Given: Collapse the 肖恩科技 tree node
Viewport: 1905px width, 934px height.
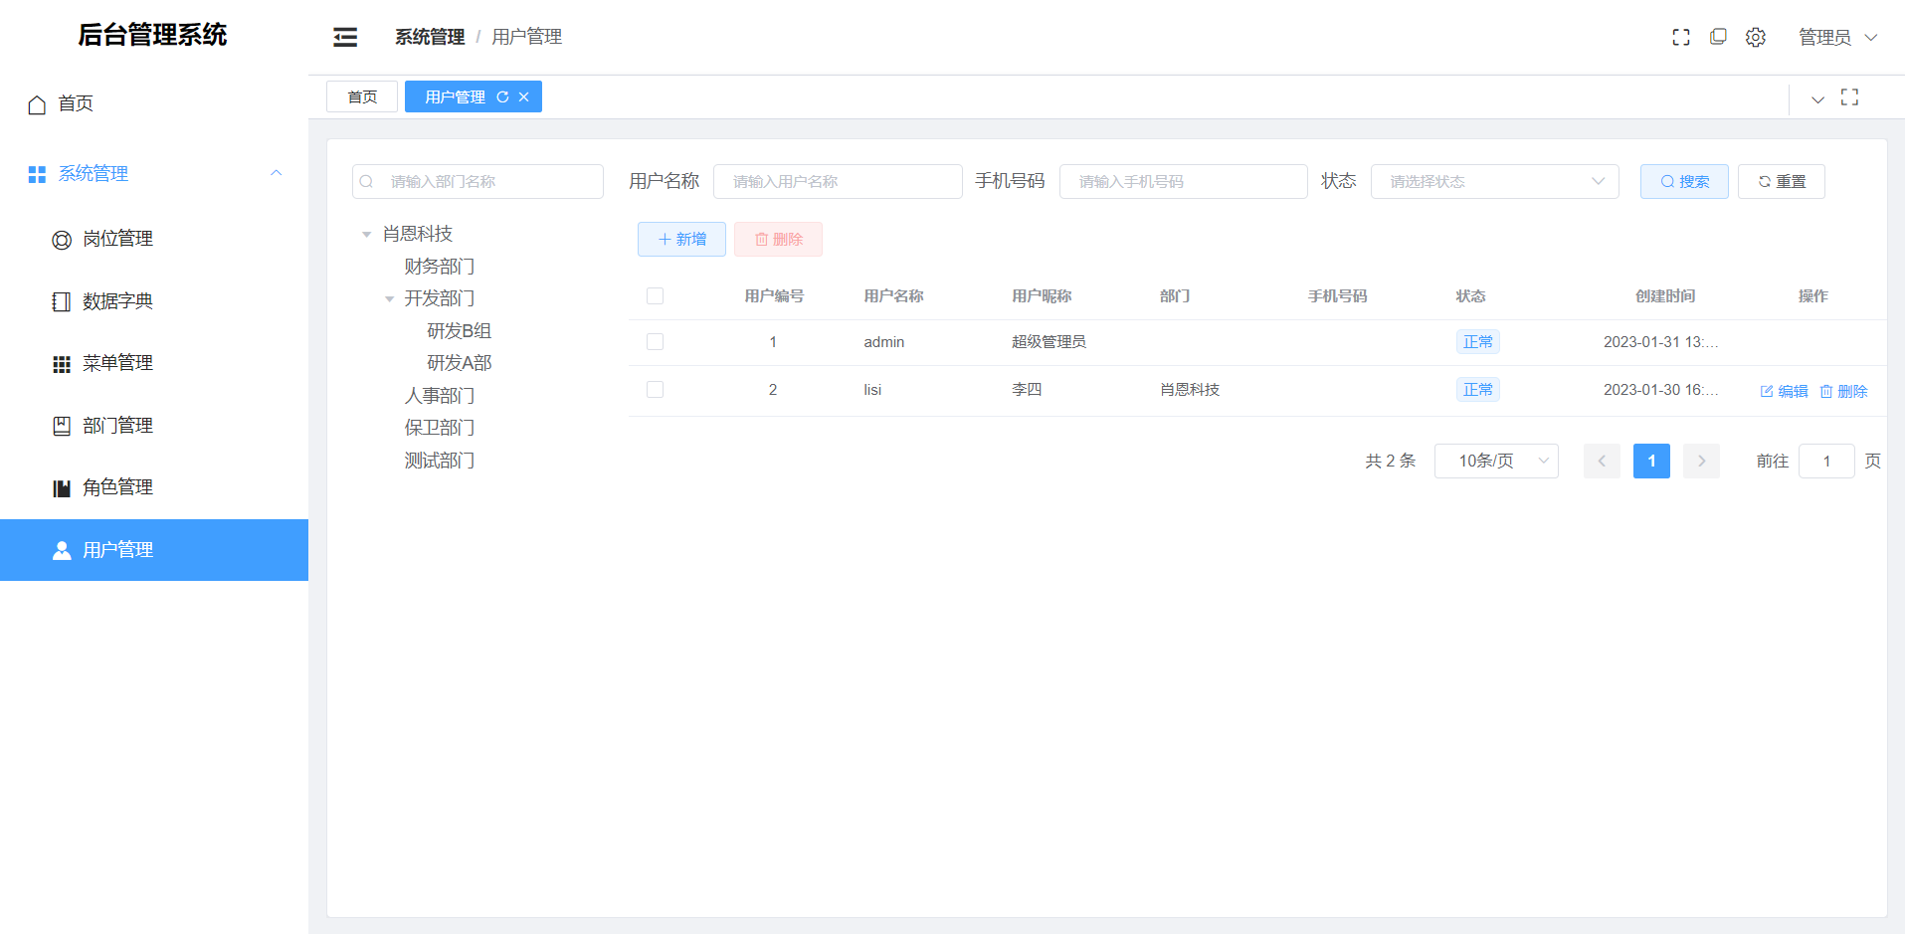Looking at the screenshot, I should coord(366,235).
